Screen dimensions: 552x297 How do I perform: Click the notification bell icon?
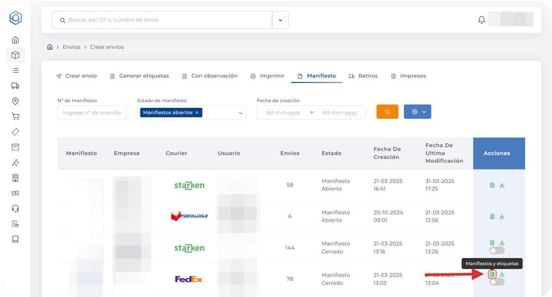coord(482,20)
